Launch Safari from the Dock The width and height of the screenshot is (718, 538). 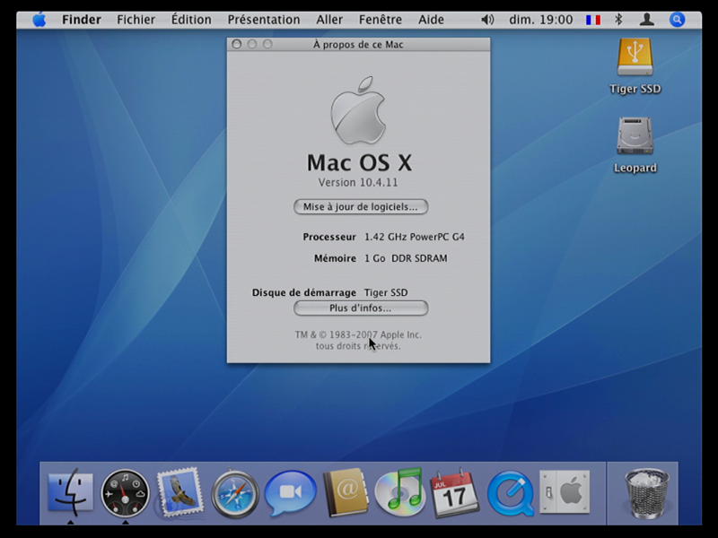coord(235,494)
